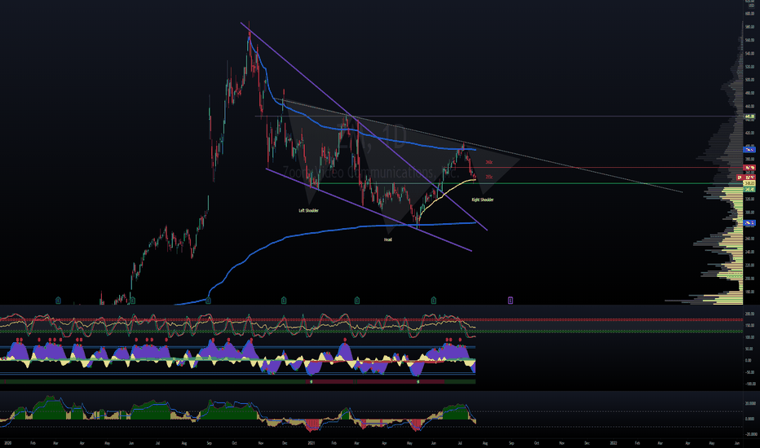This screenshot has height=448, width=760.
Task: Click the '2022' label on time axis
Action: (x=613, y=442)
